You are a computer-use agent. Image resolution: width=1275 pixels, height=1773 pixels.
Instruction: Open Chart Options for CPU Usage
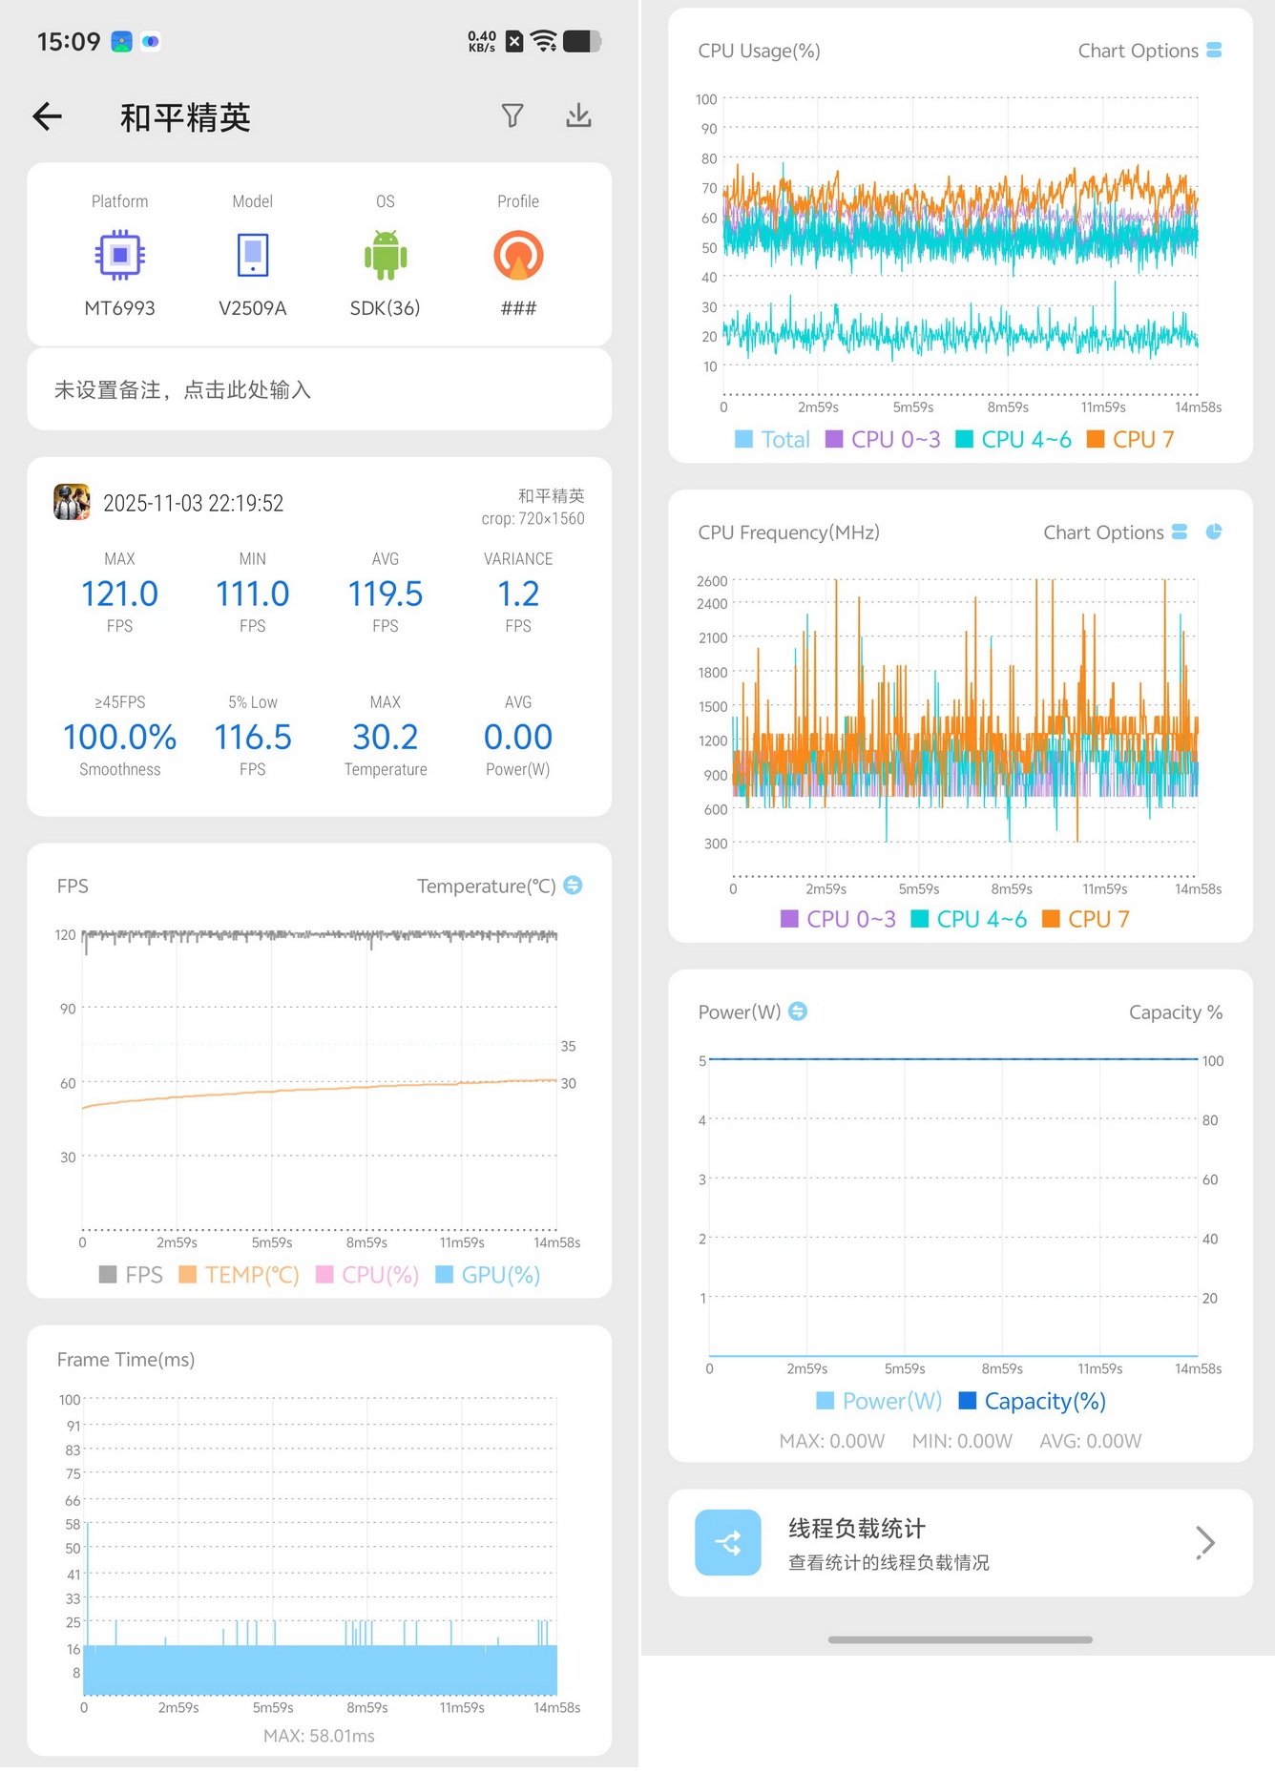pos(1150,51)
